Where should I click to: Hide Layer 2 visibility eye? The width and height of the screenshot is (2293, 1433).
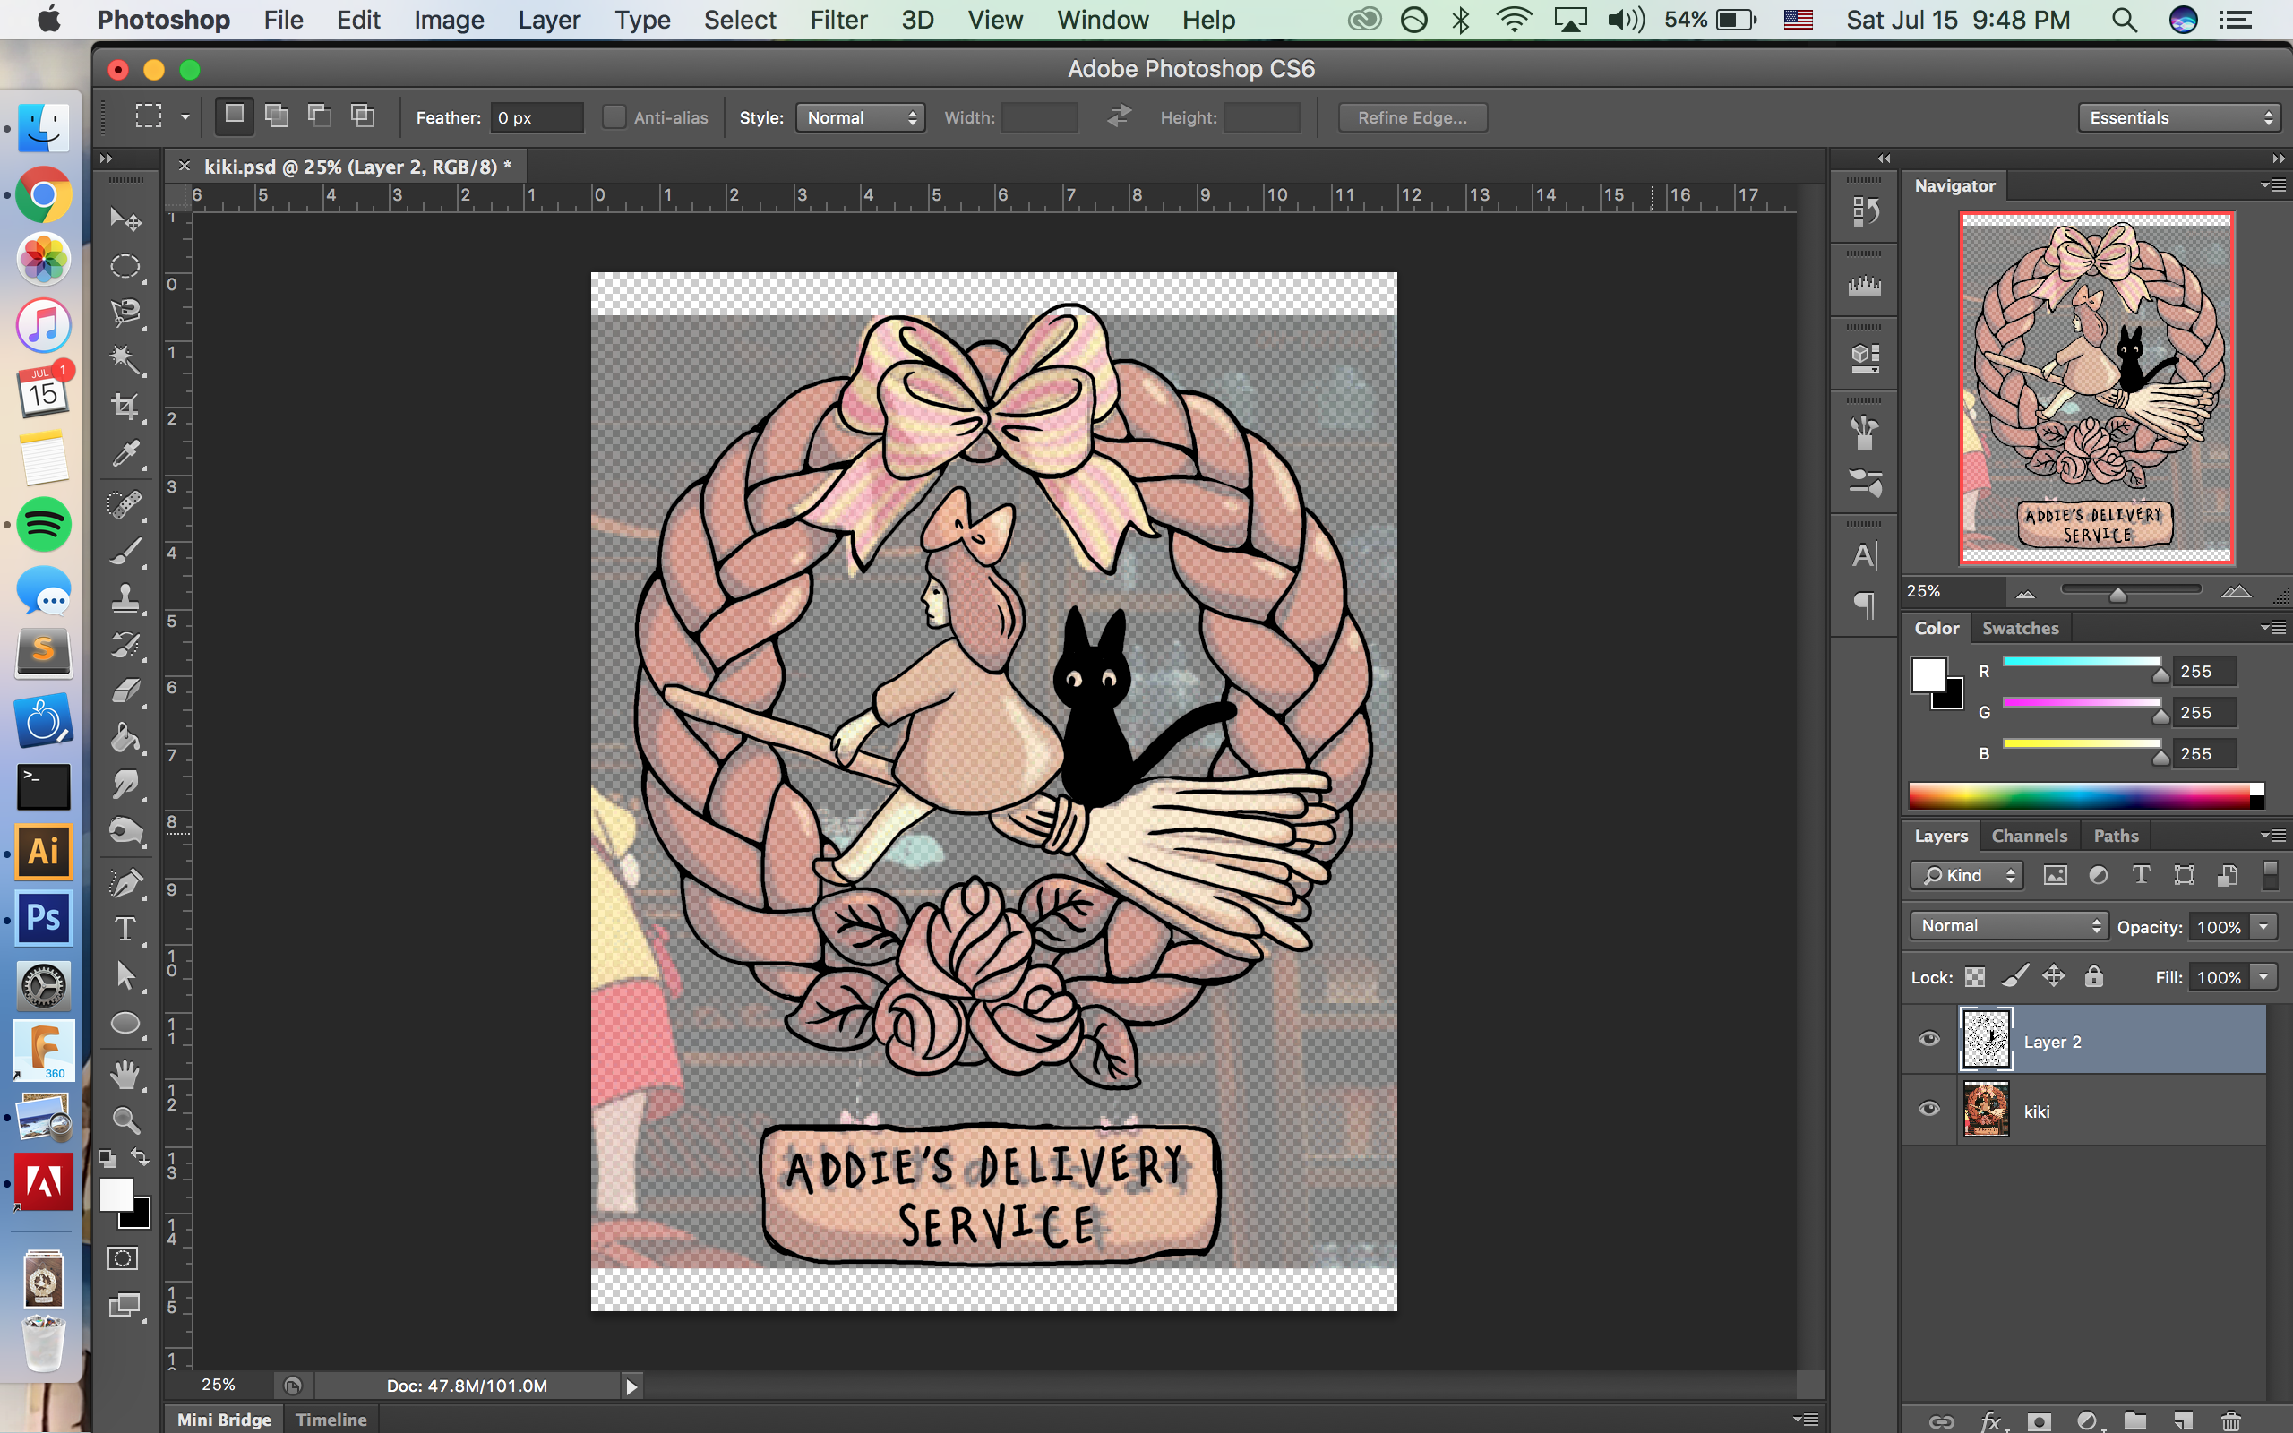pos(1928,1040)
